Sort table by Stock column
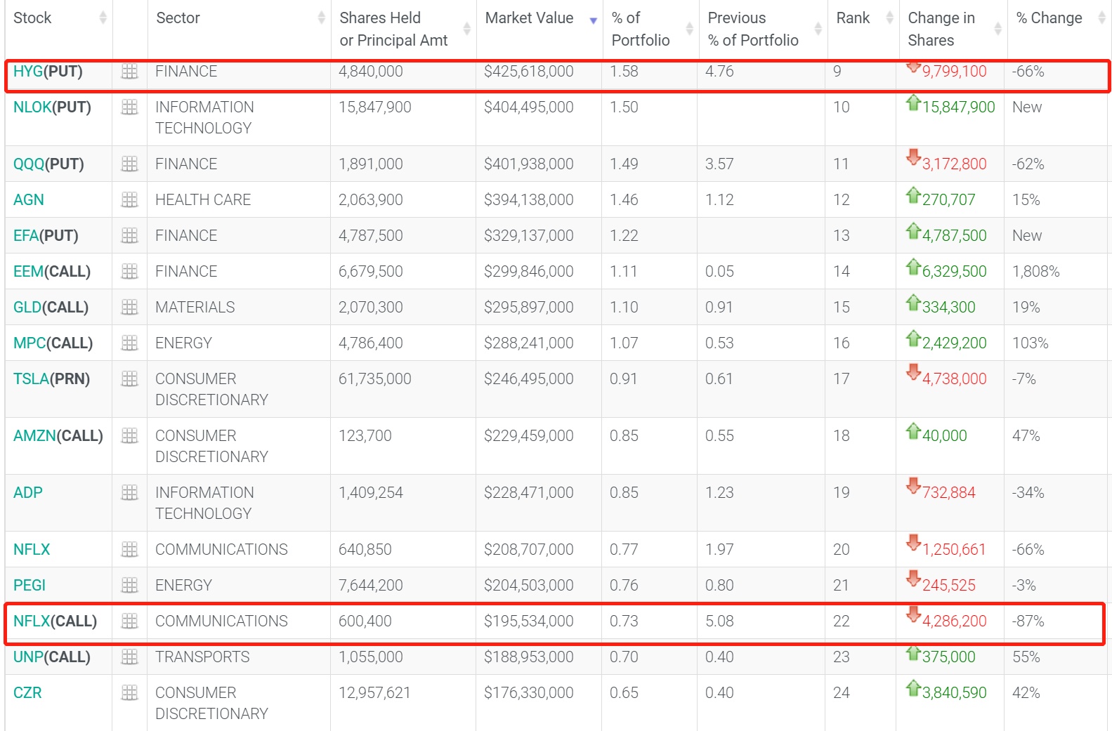The height and width of the screenshot is (731, 1112). [32, 18]
